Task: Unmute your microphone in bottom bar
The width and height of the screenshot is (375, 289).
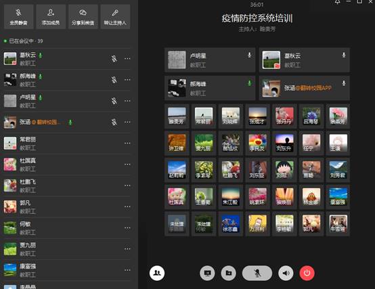Action: (x=257, y=273)
